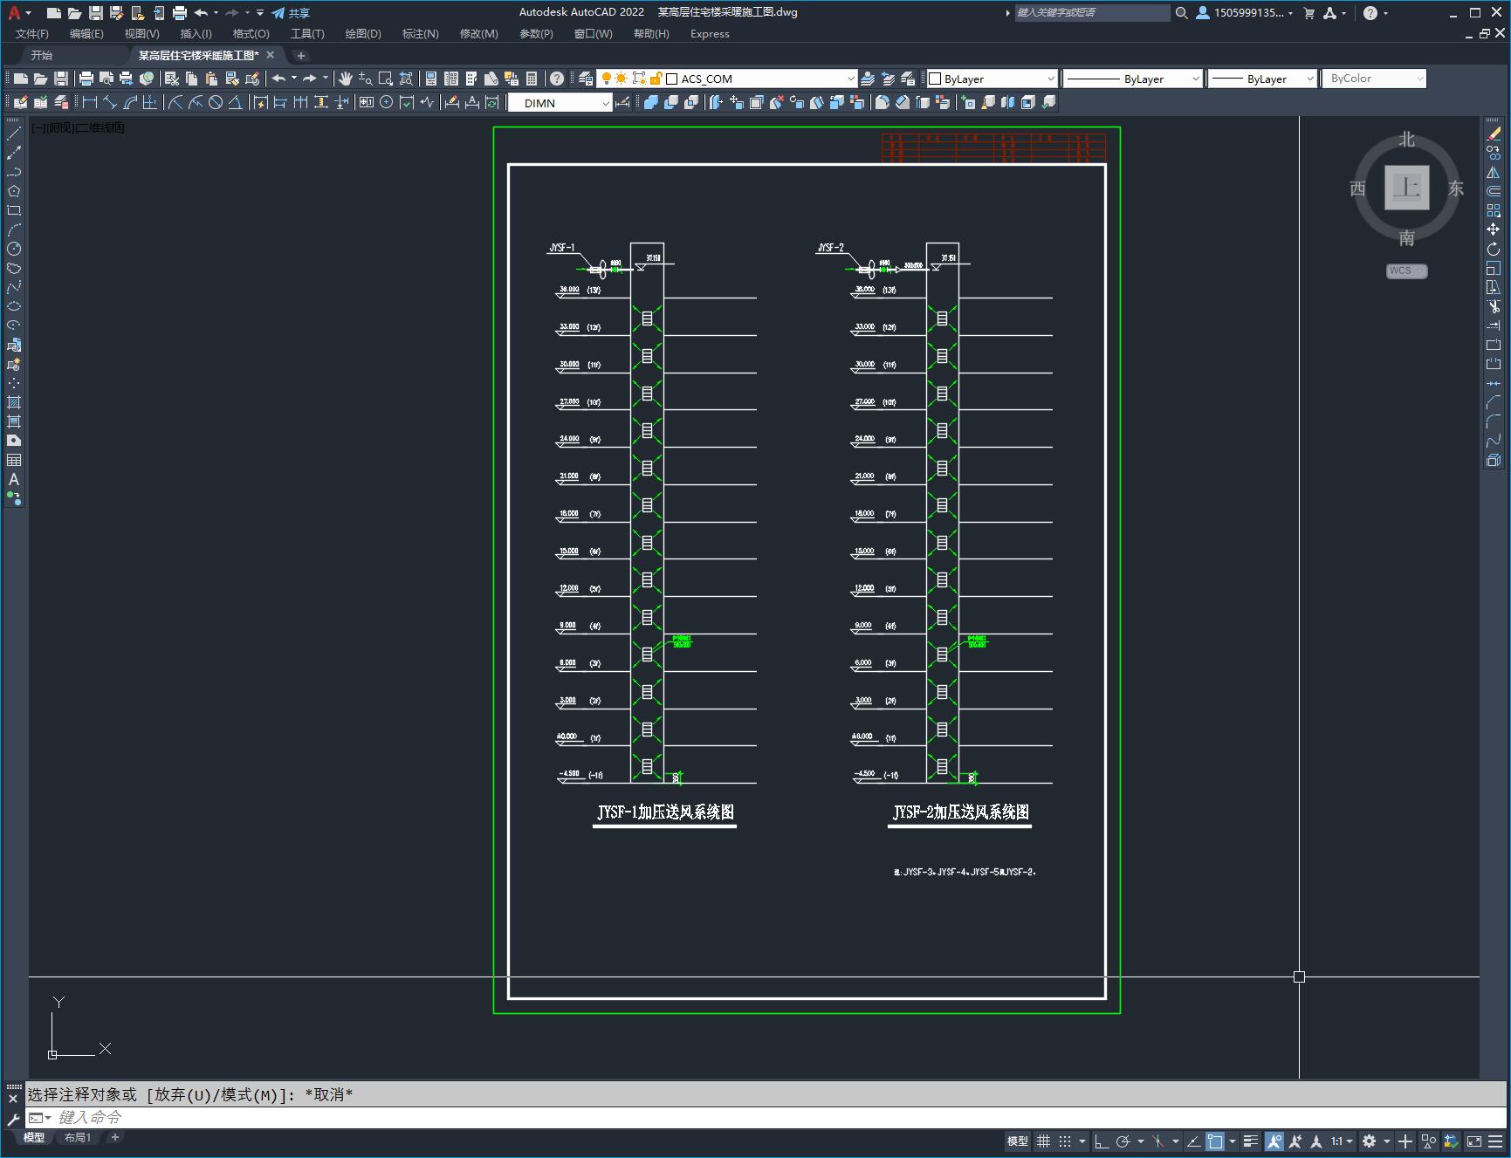Image resolution: width=1511 pixels, height=1158 pixels.
Task: Click the Help question mark in toolbar
Action: [x=557, y=79]
